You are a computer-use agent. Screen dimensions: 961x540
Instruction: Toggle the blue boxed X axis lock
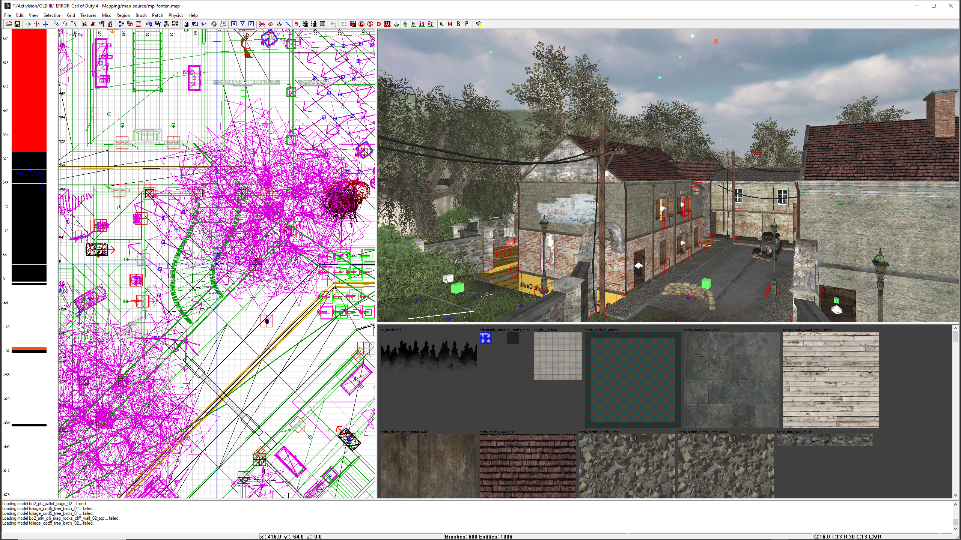coord(234,24)
